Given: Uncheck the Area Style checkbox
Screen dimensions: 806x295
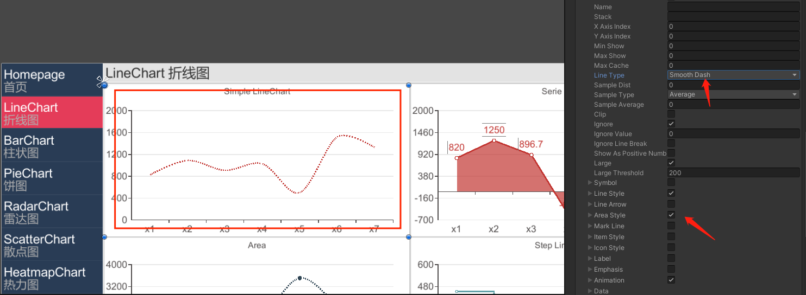Looking at the screenshot, I should (671, 215).
